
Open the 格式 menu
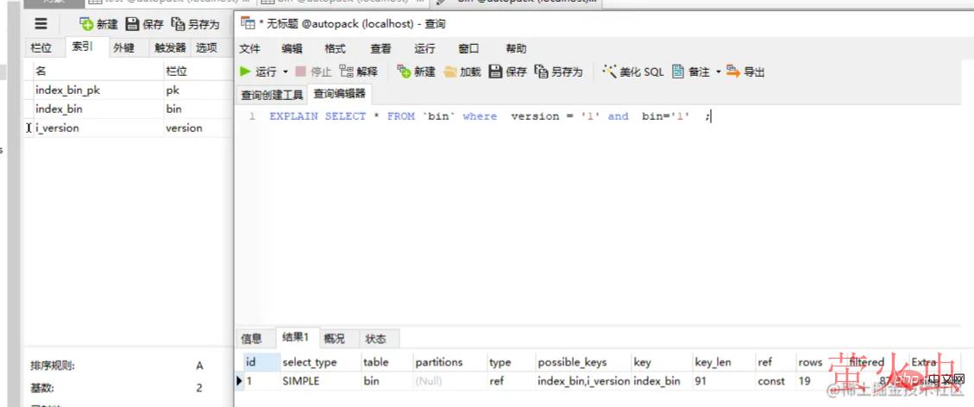(x=336, y=48)
